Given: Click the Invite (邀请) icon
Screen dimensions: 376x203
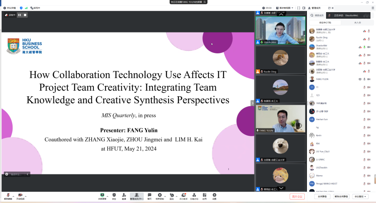Looking at the screenshot, I should [124, 196].
